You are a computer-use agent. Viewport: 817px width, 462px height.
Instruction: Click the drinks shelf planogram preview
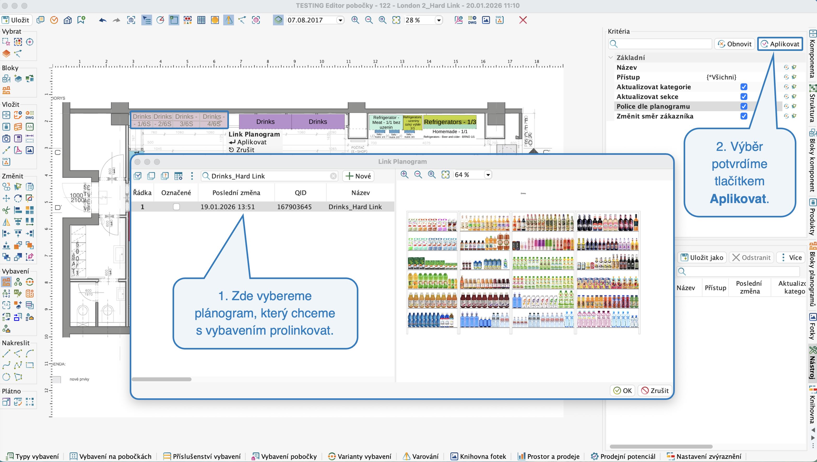coord(523,273)
